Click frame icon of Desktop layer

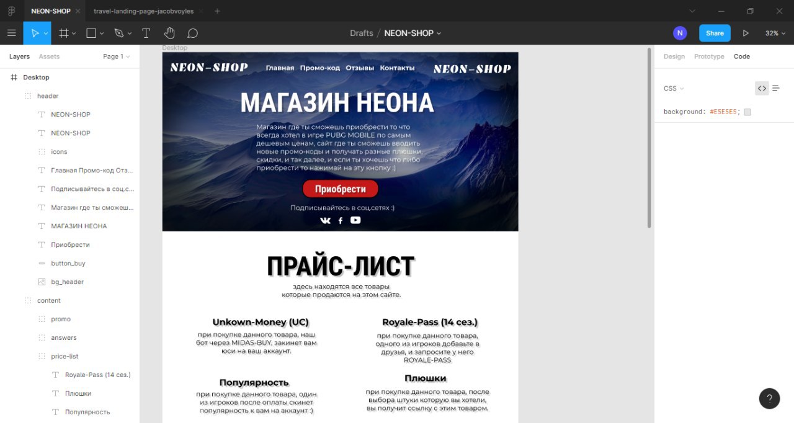pyautogui.click(x=14, y=77)
